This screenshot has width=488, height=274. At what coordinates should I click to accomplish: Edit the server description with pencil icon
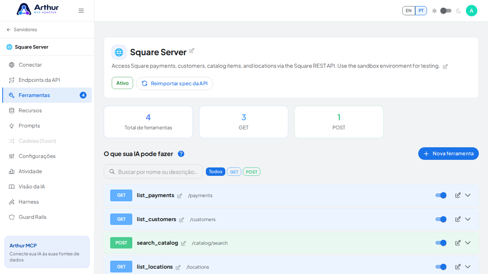[445, 66]
